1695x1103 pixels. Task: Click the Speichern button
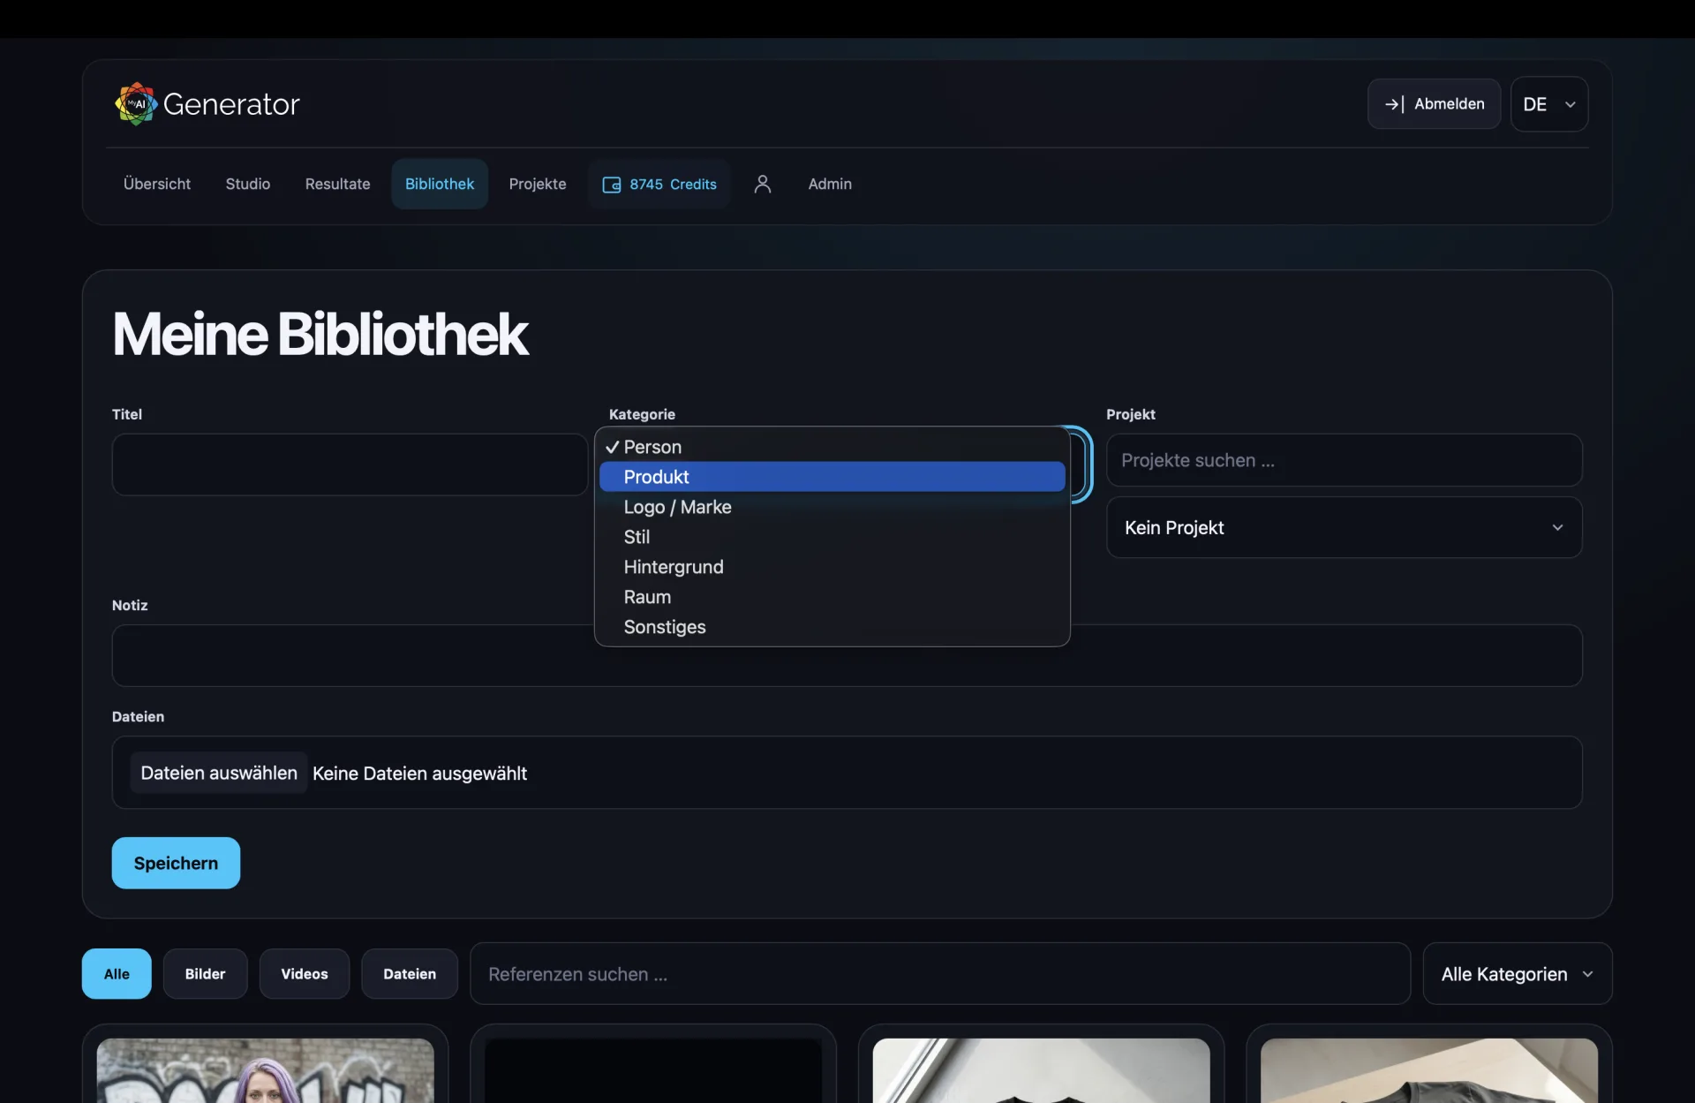coord(176,863)
